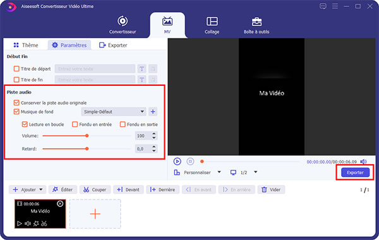Increase Volume value with up arrow

pos(154,134)
